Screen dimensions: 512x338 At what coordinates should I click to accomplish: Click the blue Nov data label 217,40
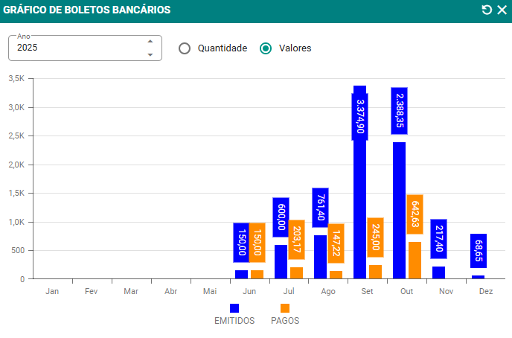pyautogui.click(x=438, y=238)
